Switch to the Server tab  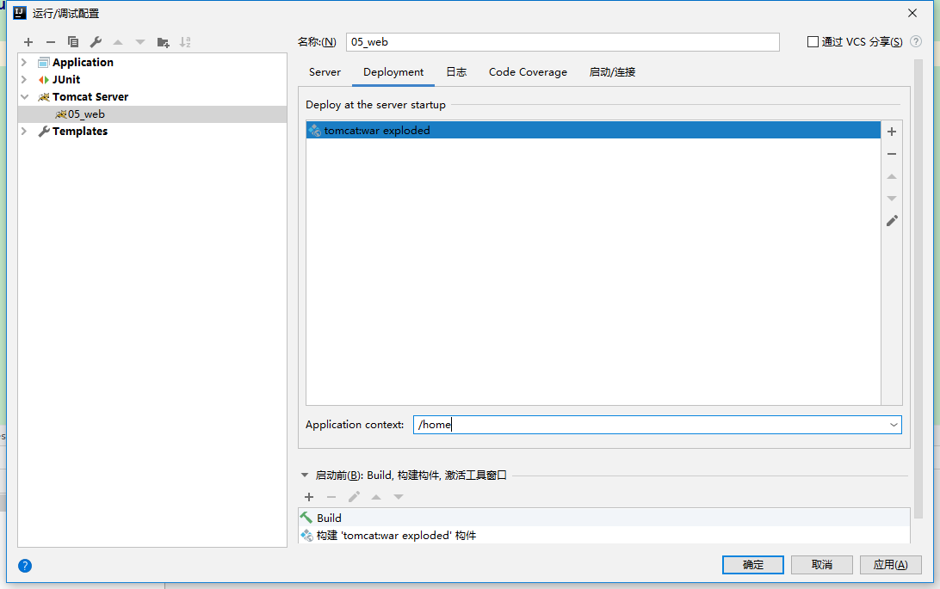tap(325, 72)
